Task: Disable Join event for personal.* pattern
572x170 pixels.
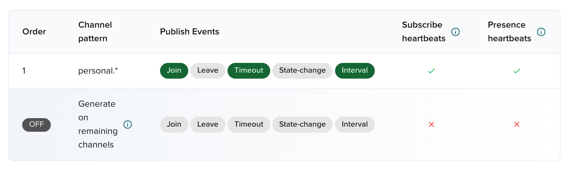Action: 174,71
